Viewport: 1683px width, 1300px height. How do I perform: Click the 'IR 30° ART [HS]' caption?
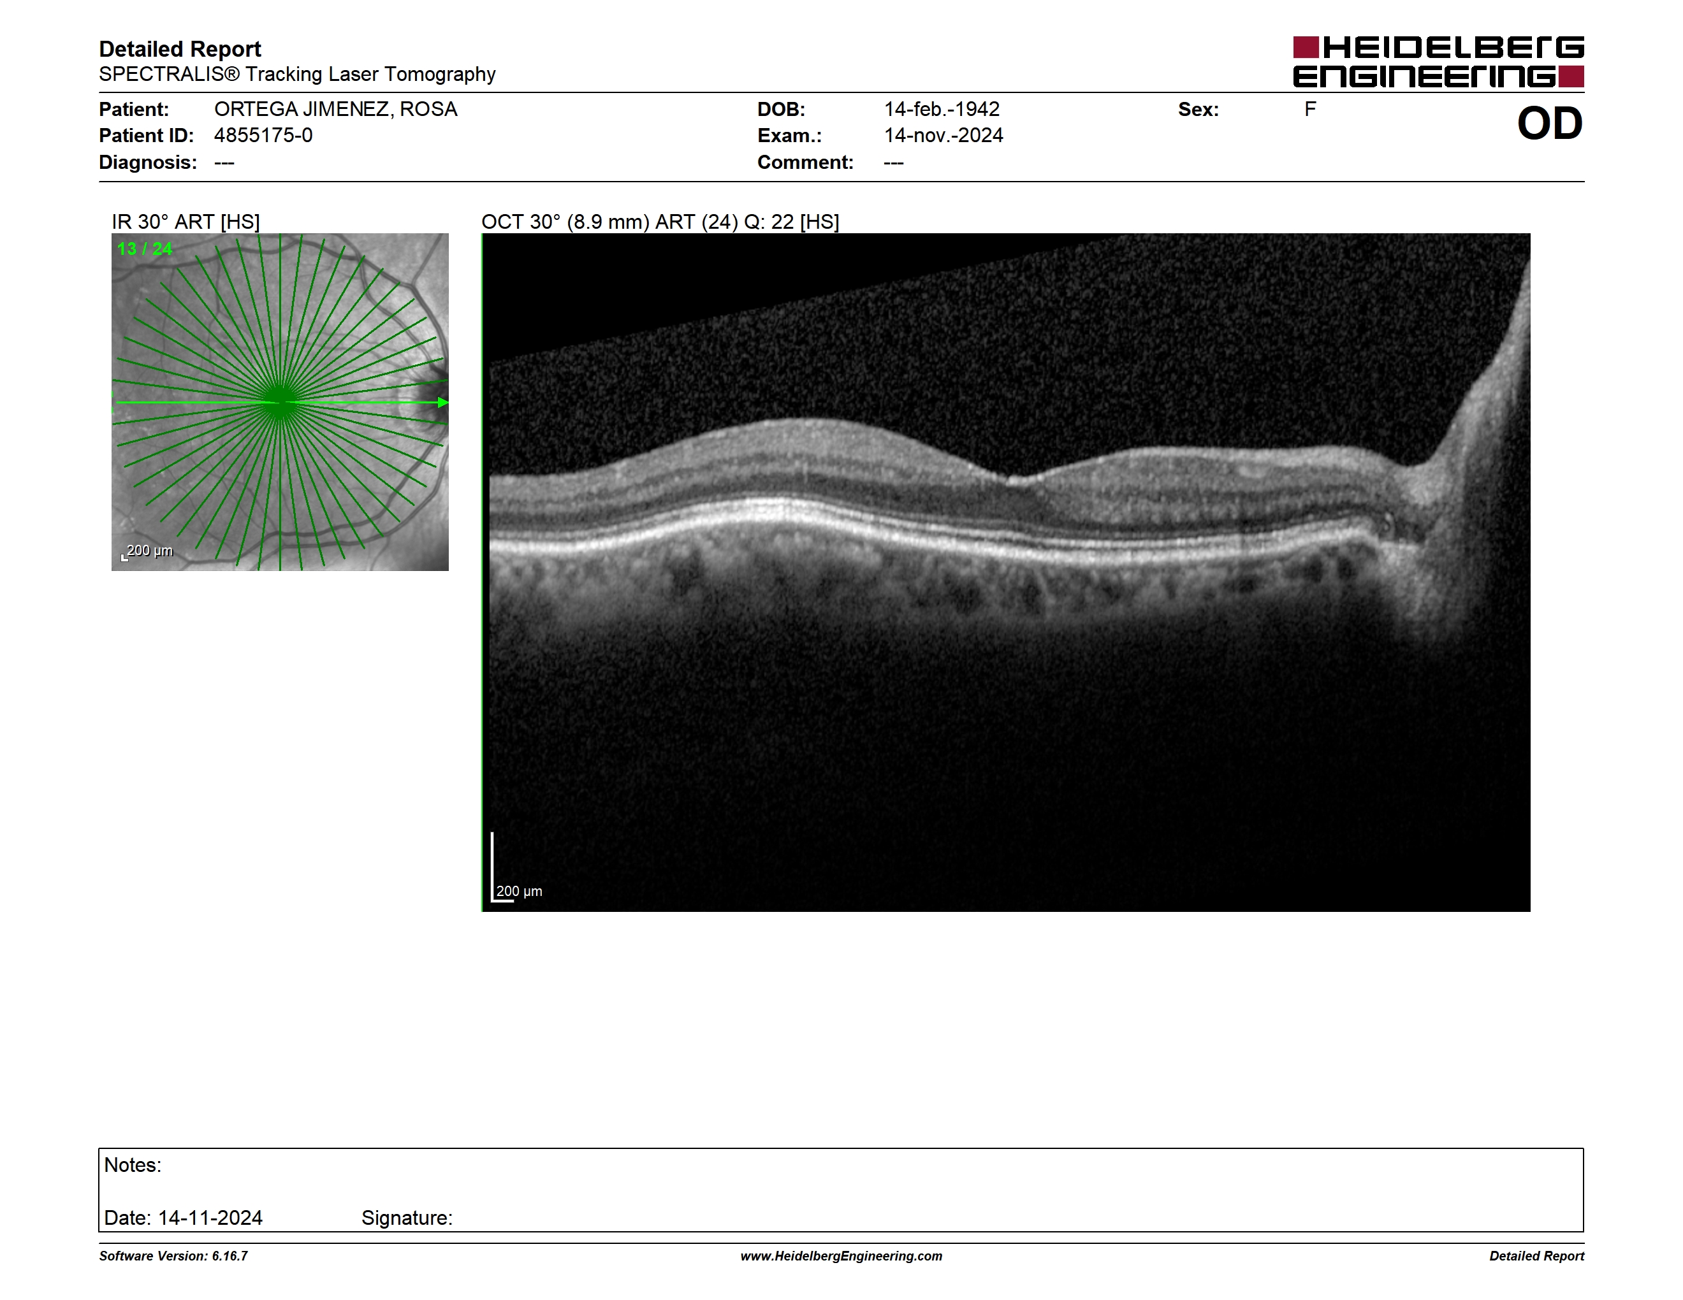pos(186,222)
